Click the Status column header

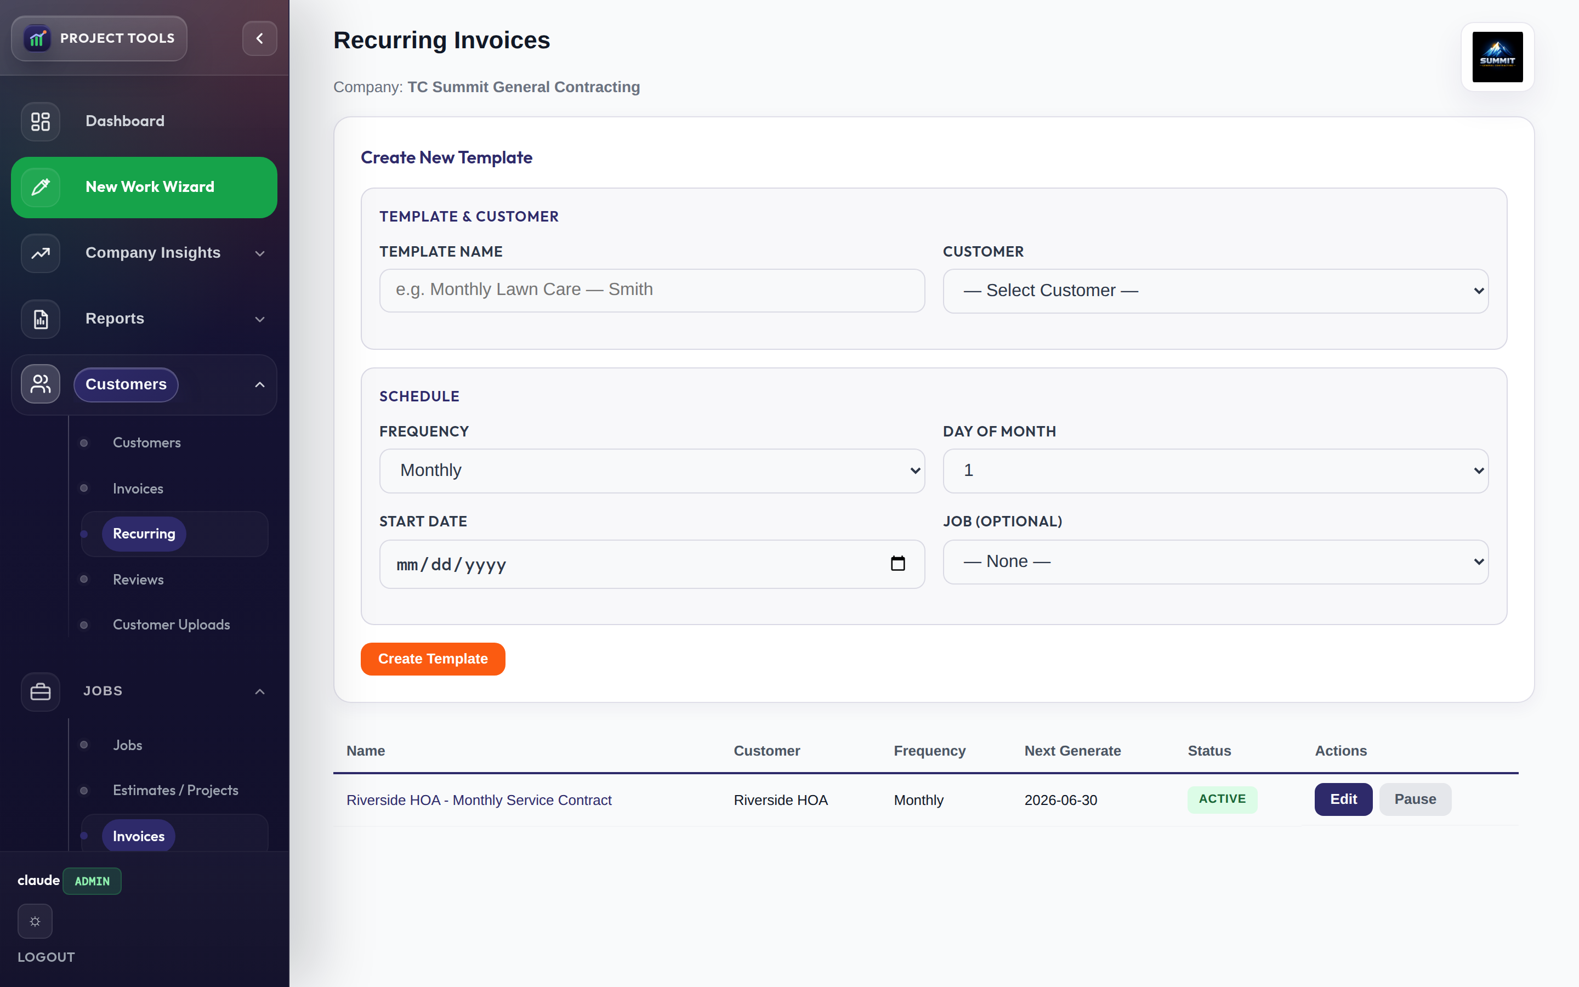1209,751
